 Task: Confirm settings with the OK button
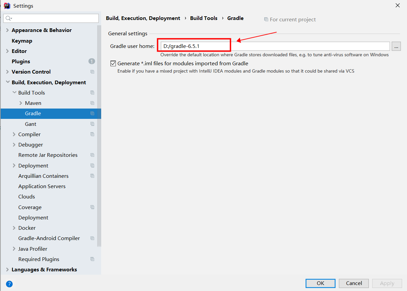pos(320,283)
